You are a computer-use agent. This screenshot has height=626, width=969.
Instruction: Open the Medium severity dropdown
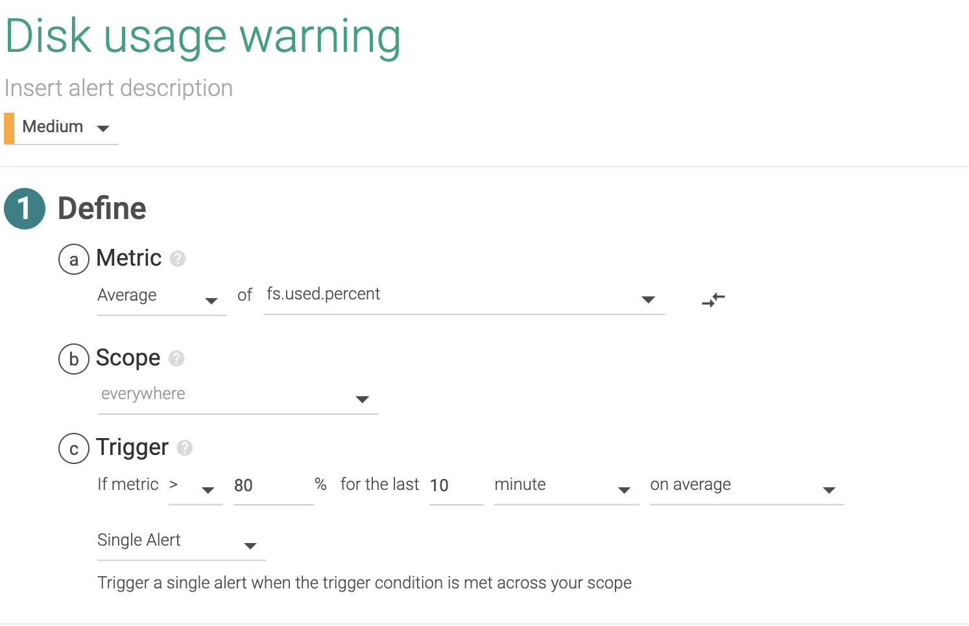pos(62,128)
